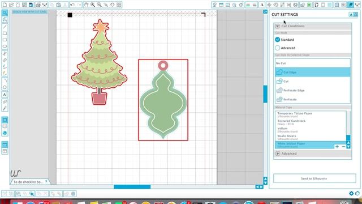Select the Draw an Ellipse tool
This screenshot has width=362, height=204.
pyautogui.click(x=5, y=46)
